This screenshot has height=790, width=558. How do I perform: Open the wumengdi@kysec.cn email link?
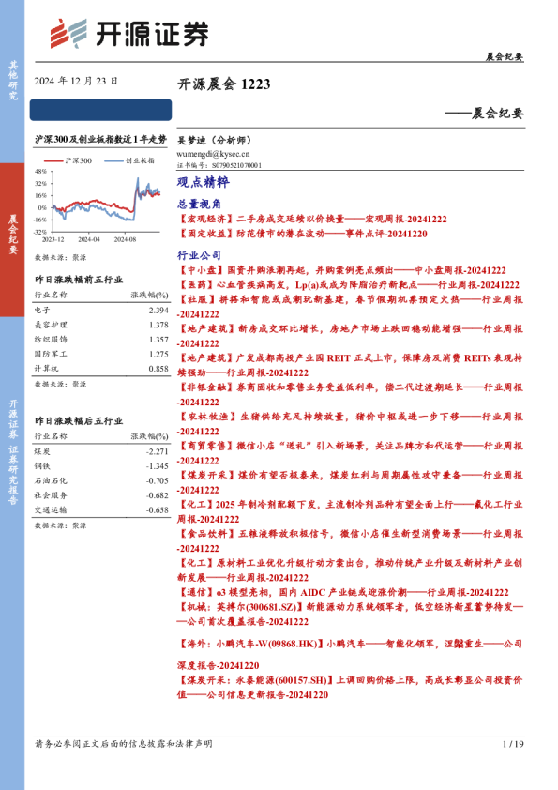(213, 154)
